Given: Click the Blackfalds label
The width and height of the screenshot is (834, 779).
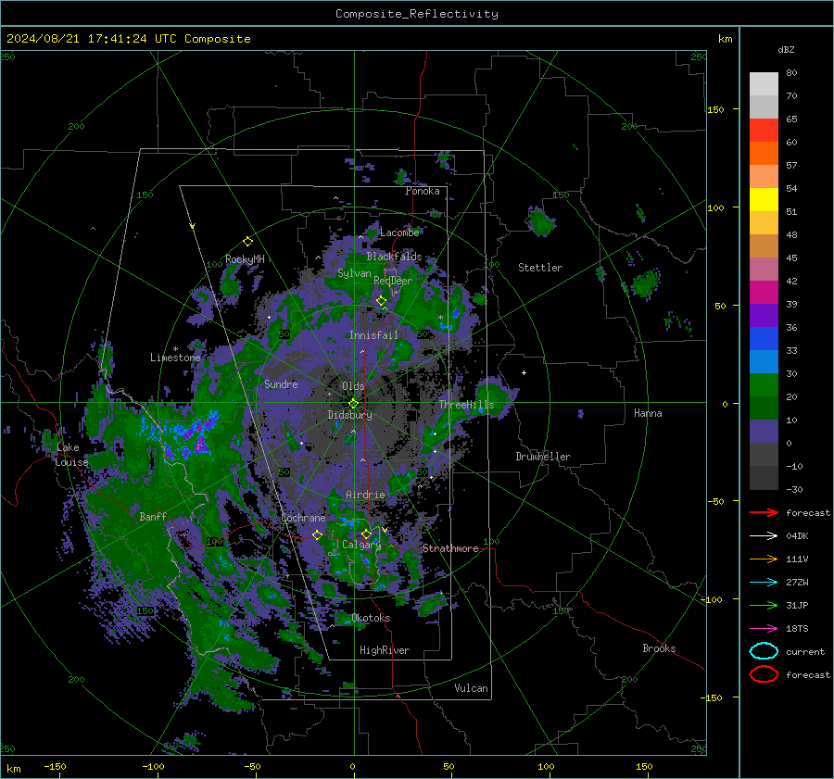Looking at the screenshot, I should 394,257.
